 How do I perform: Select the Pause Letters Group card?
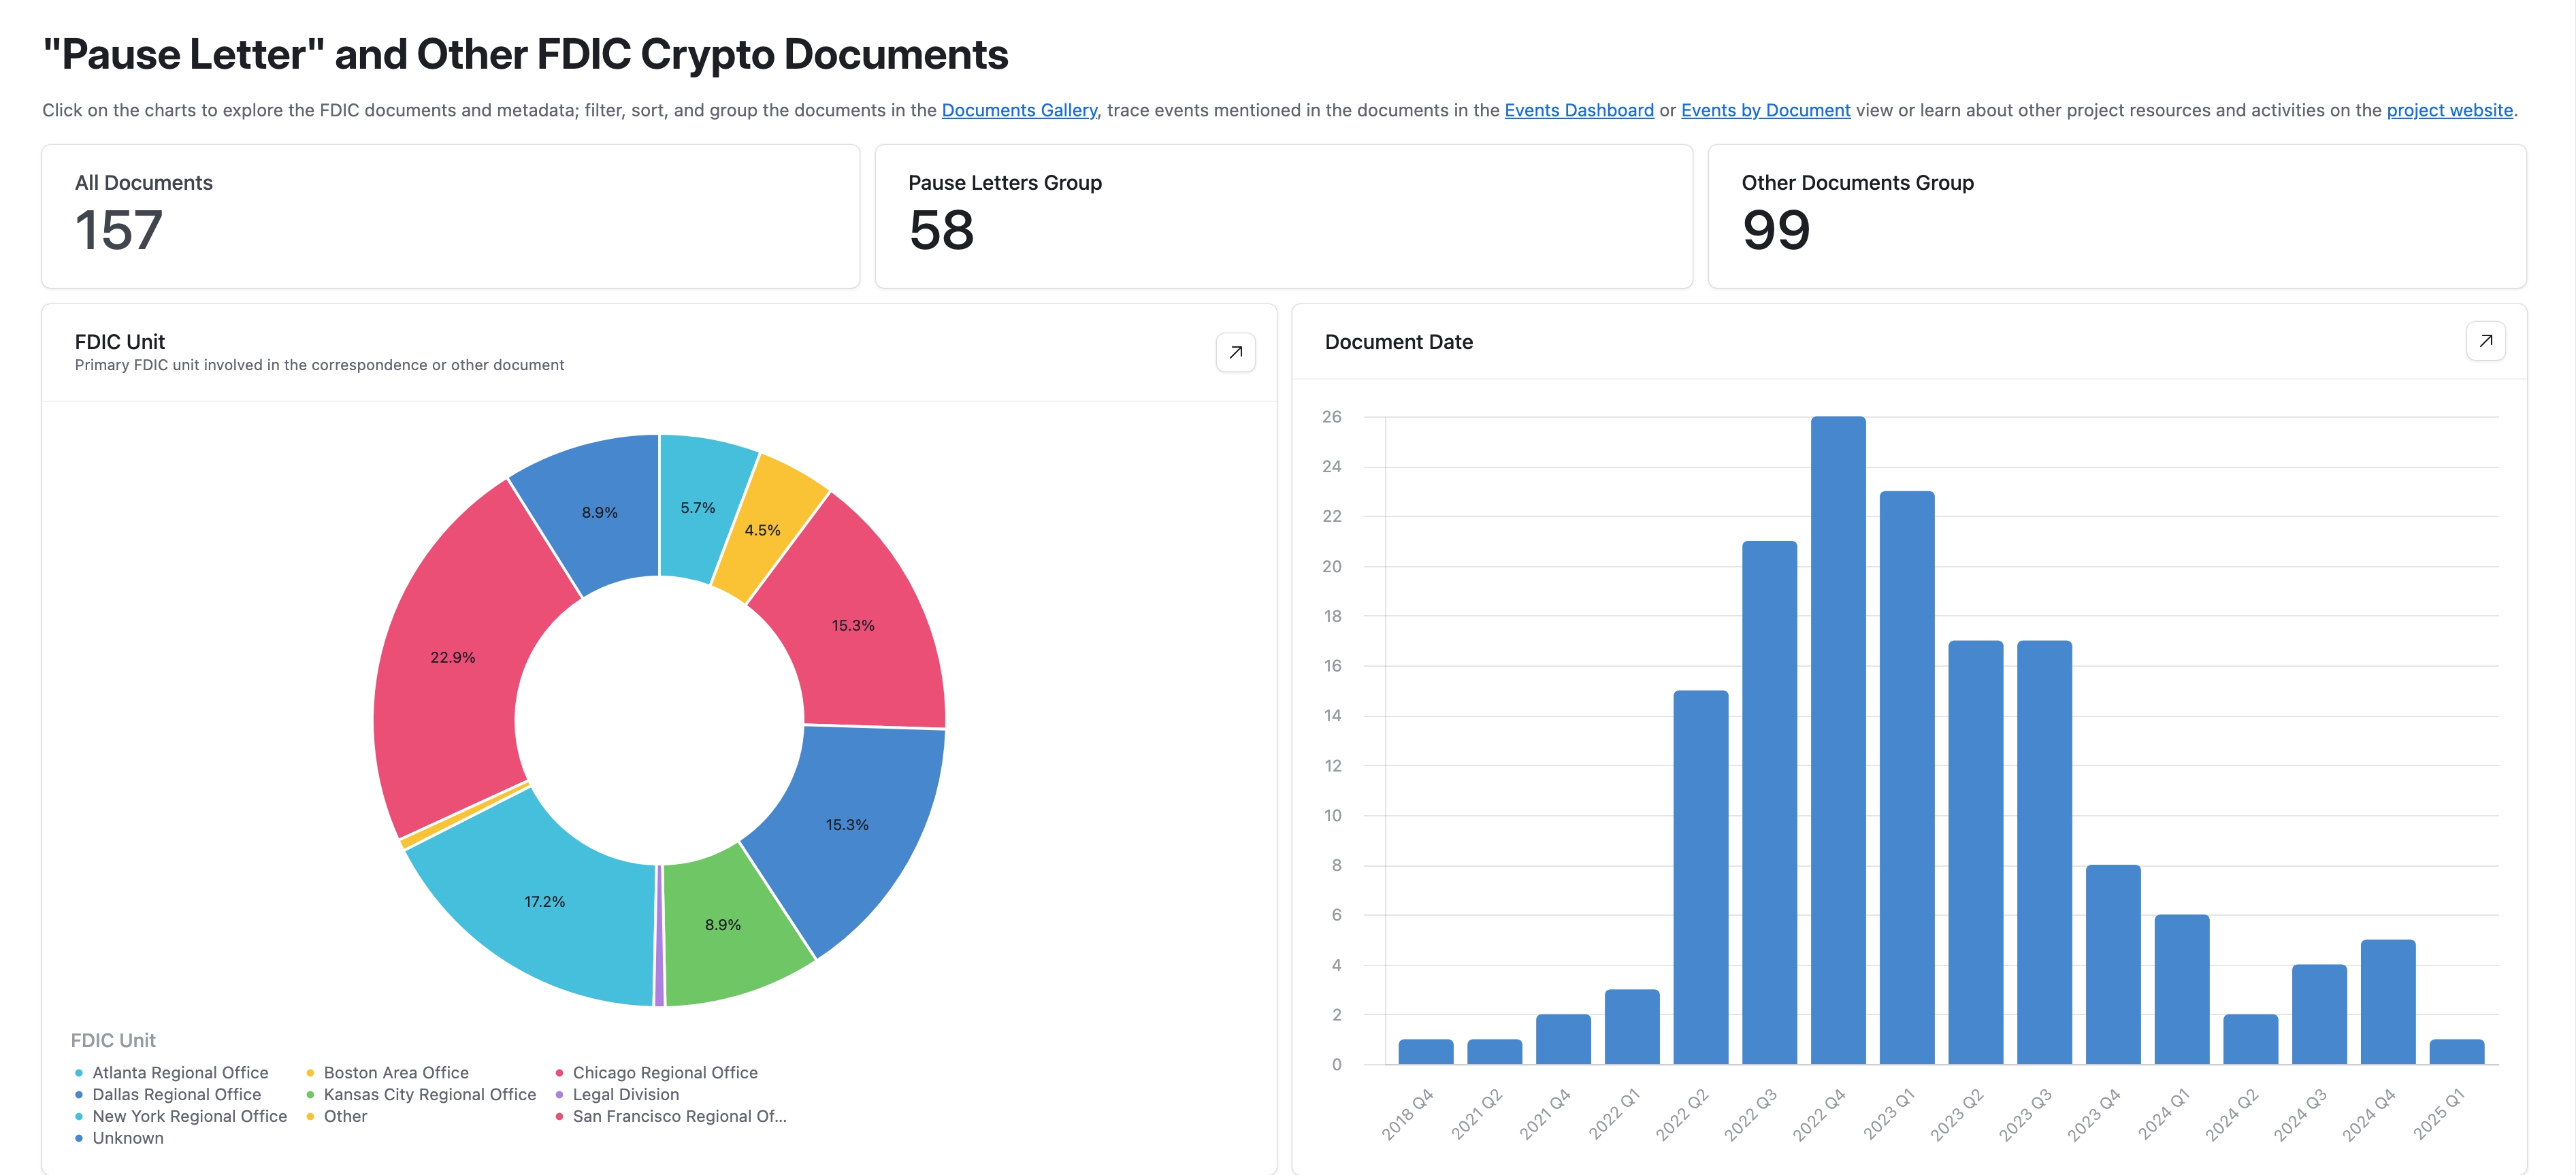(1284, 216)
